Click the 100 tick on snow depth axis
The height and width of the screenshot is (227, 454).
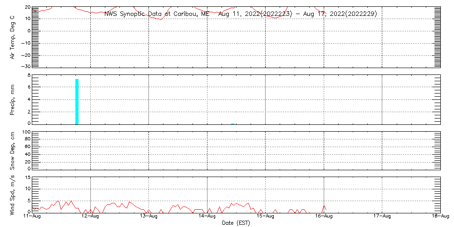25,133
